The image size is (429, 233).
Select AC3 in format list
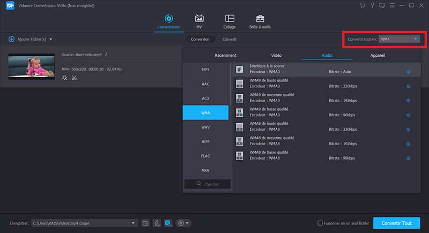(205, 99)
